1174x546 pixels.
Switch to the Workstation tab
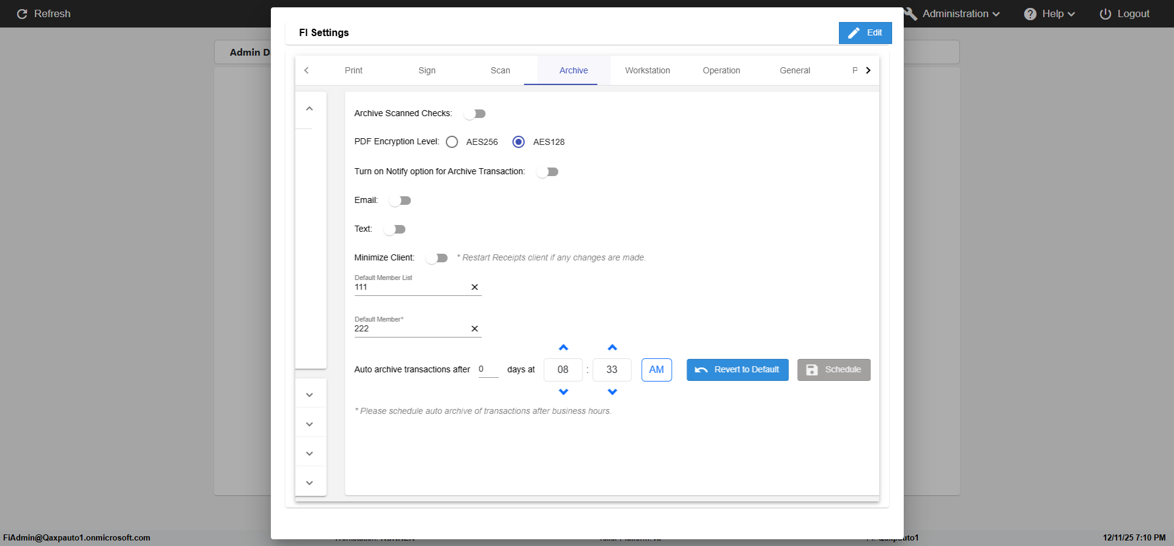tap(647, 70)
